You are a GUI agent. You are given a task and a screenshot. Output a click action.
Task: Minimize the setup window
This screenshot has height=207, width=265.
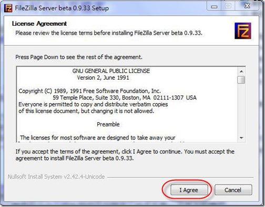pyautogui.click(x=214, y=7)
